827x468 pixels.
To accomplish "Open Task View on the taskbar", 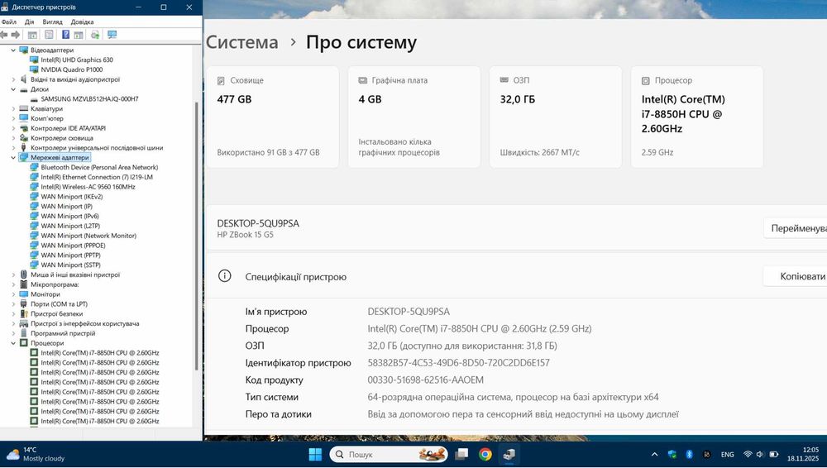I will pos(461,454).
